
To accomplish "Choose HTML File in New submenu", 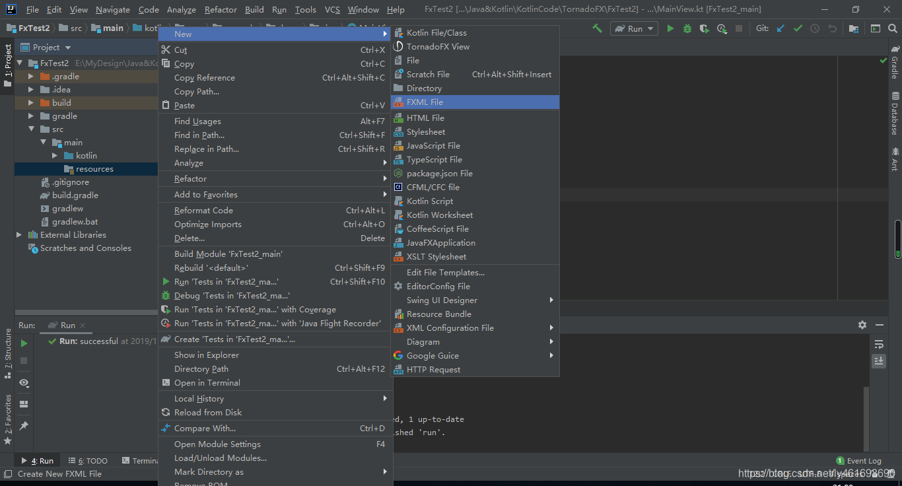I will click(x=475, y=118).
